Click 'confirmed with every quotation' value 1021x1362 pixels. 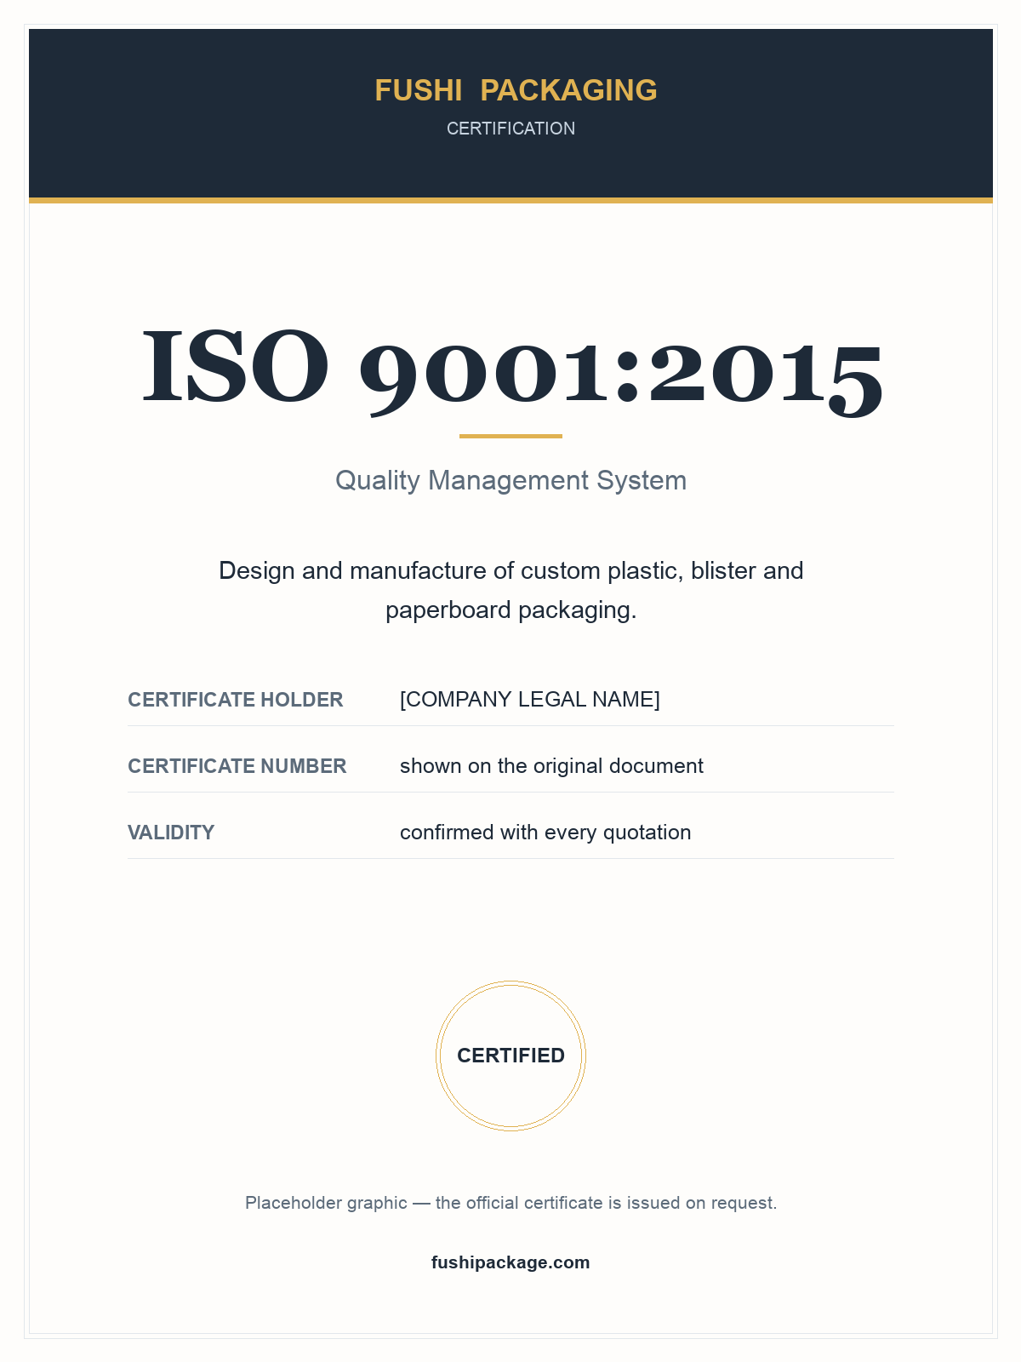coord(545,833)
